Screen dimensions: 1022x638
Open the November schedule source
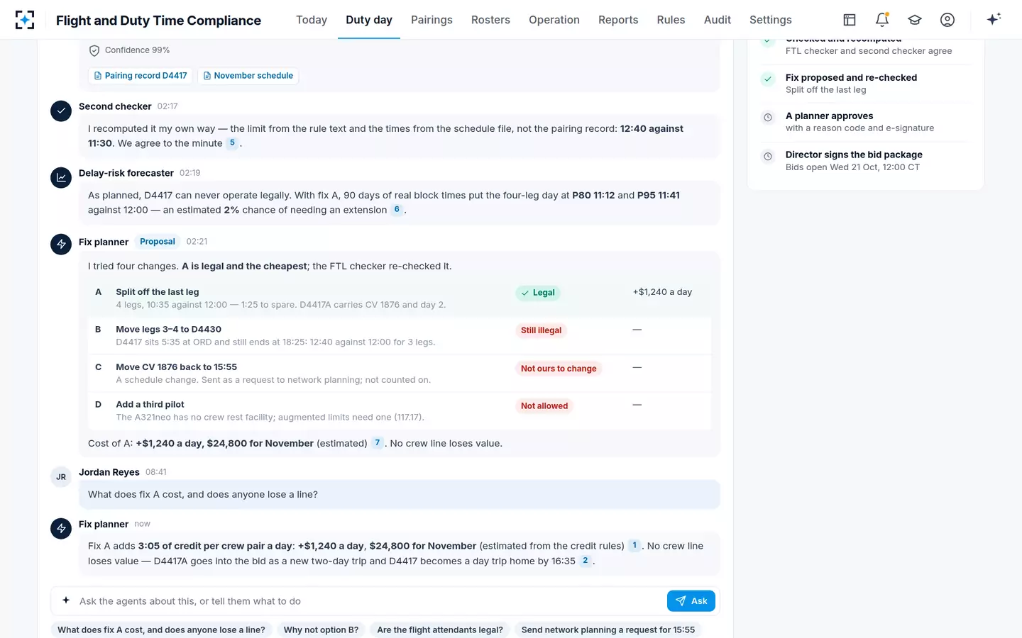click(x=248, y=76)
